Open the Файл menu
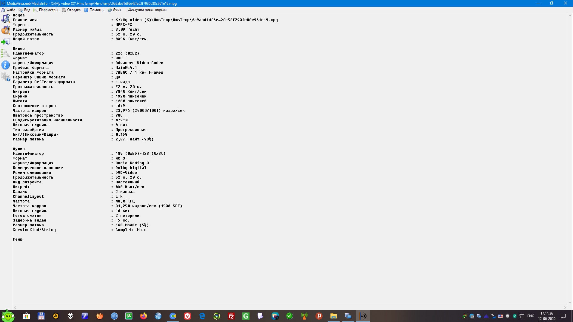Image resolution: width=573 pixels, height=322 pixels. click(x=8, y=10)
